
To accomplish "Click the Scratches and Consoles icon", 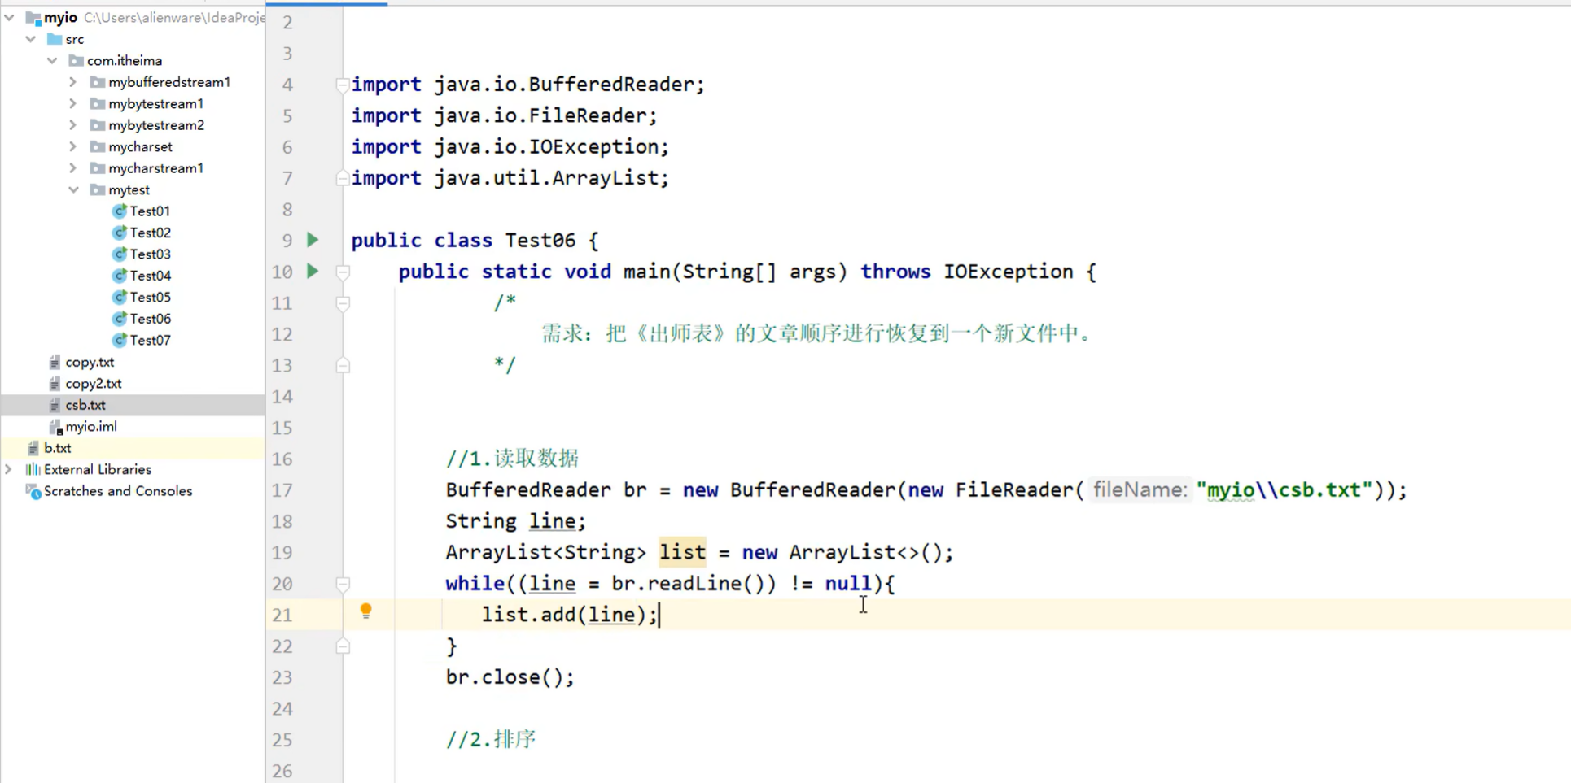I will [31, 491].
